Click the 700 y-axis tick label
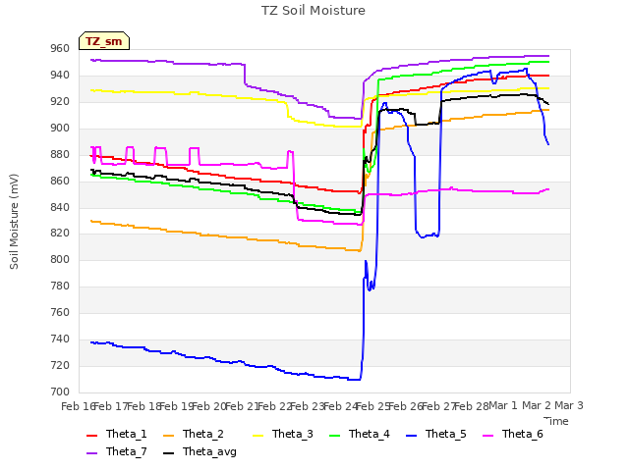Viewport: 629px width, 471px height. coord(60,392)
